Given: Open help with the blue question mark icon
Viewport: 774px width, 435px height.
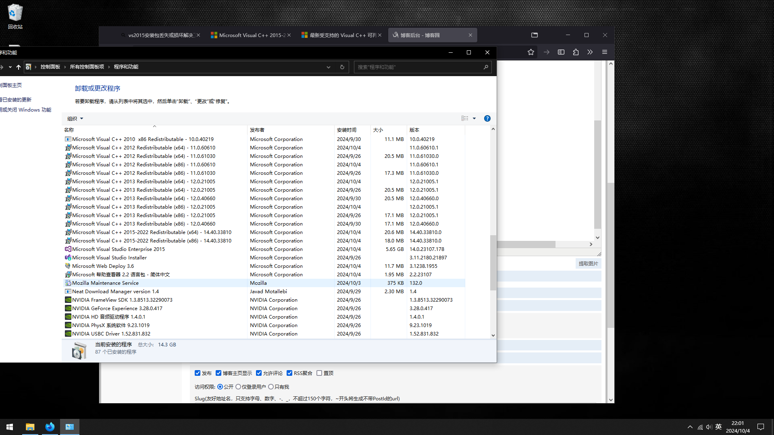Looking at the screenshot, I should point(487,118).
